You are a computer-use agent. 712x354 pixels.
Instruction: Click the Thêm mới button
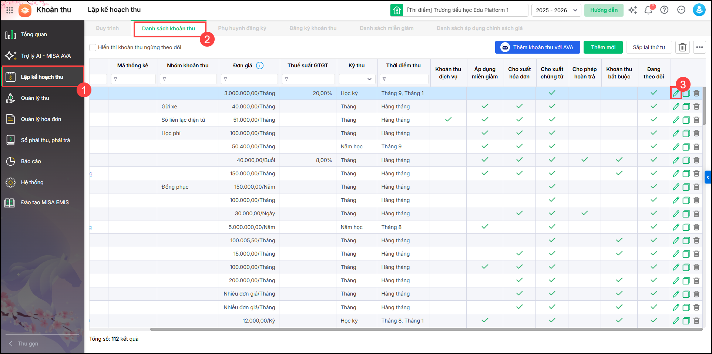pos(603,47)
